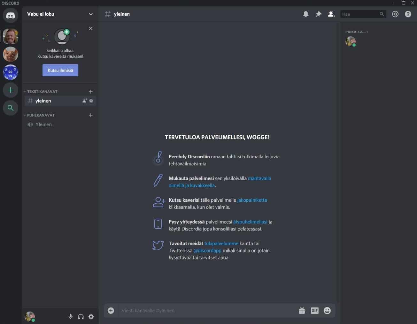Click the yleinen channel title in header
Screen dimensions: 417x324
click(x=122, y=14)
